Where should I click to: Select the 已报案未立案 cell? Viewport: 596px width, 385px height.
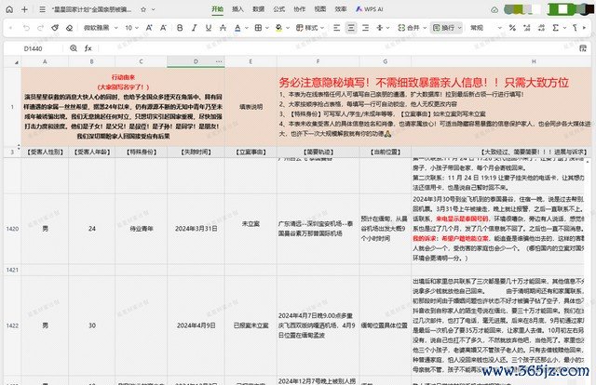coord(251,325)
